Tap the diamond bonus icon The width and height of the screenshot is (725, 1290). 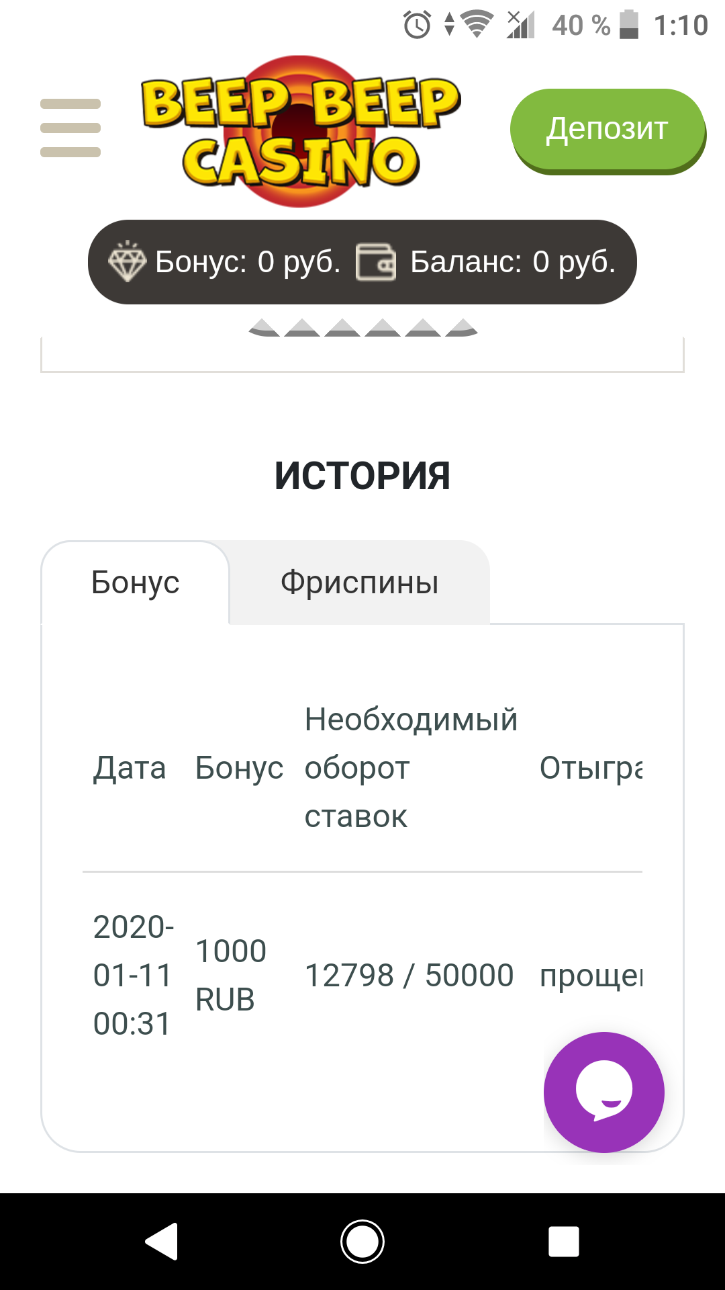pos(127,262)
